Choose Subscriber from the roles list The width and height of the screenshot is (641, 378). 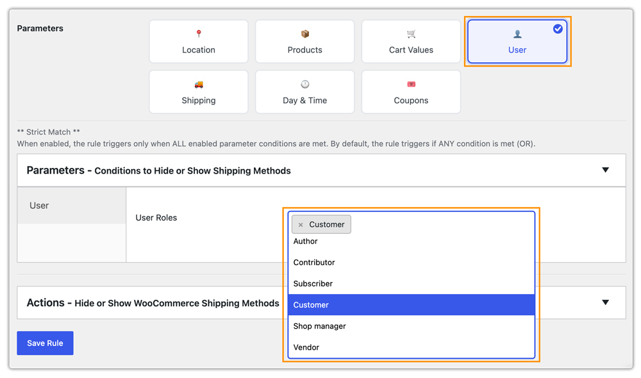pos(412,284)
